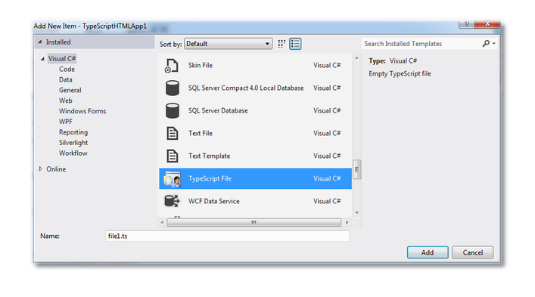The width and height of the screenshot is (535, 297).
Task: Select the Silverlight category
Action: click(73, 143)
